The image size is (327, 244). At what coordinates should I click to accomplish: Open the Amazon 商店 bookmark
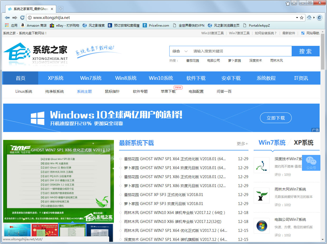click(33, 26)
